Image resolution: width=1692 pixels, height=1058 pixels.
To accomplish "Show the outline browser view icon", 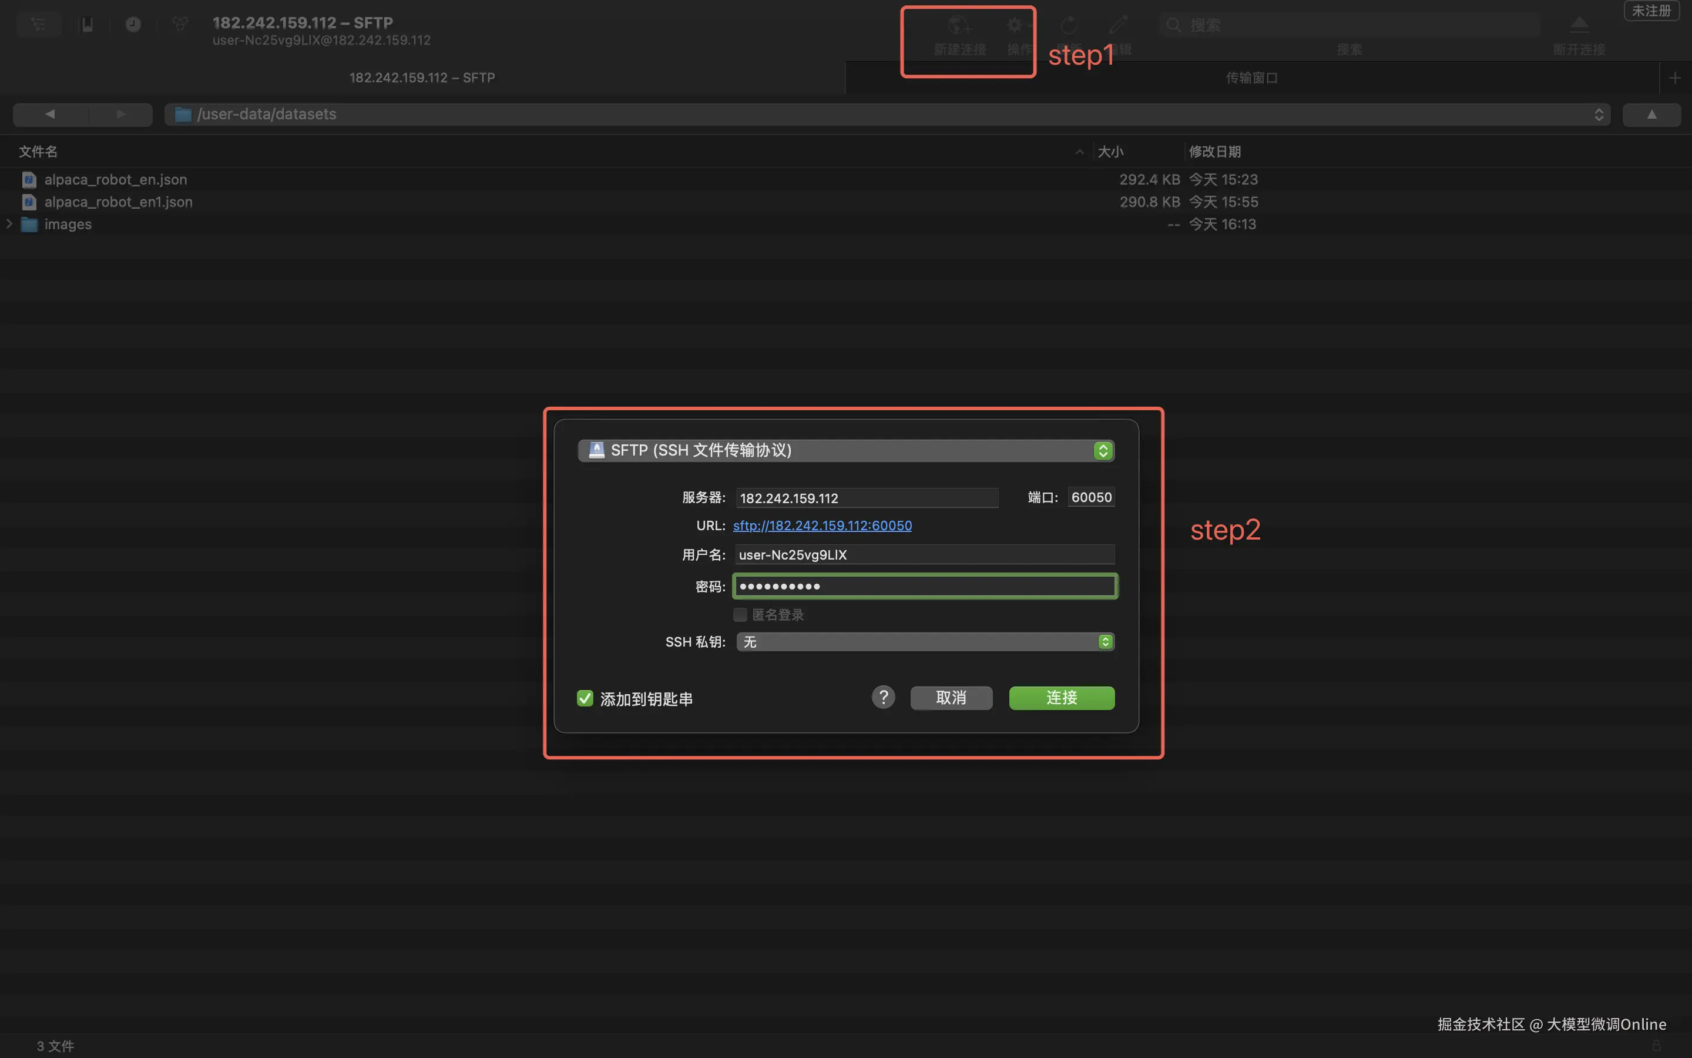I will 38,25.
